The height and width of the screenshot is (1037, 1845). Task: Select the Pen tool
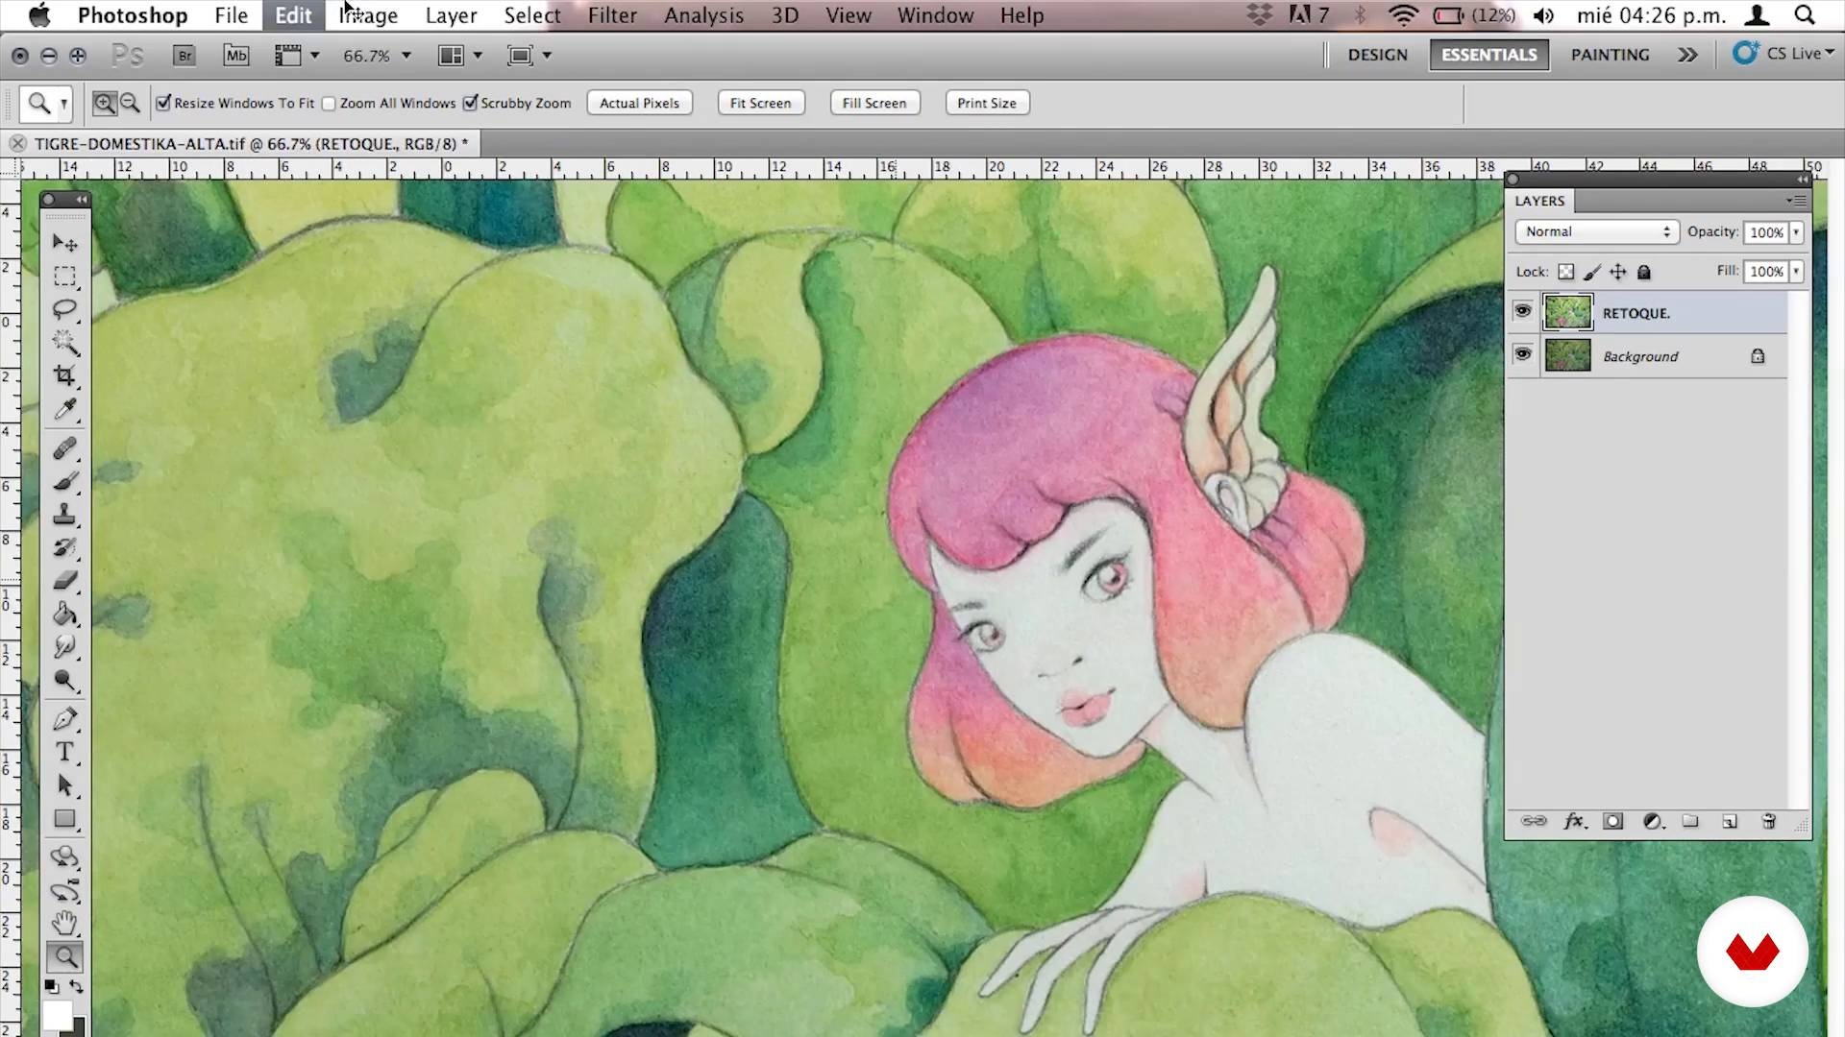point(64,719)
